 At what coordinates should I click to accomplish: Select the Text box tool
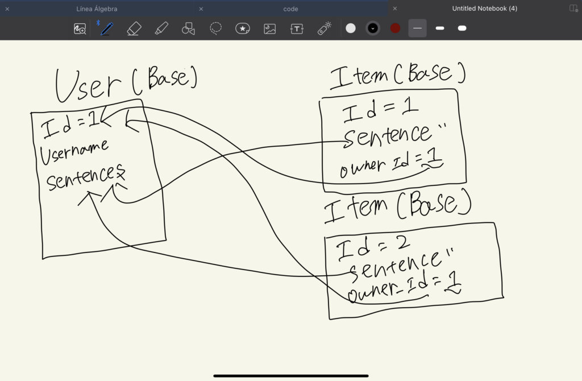[x=297, y=28]
